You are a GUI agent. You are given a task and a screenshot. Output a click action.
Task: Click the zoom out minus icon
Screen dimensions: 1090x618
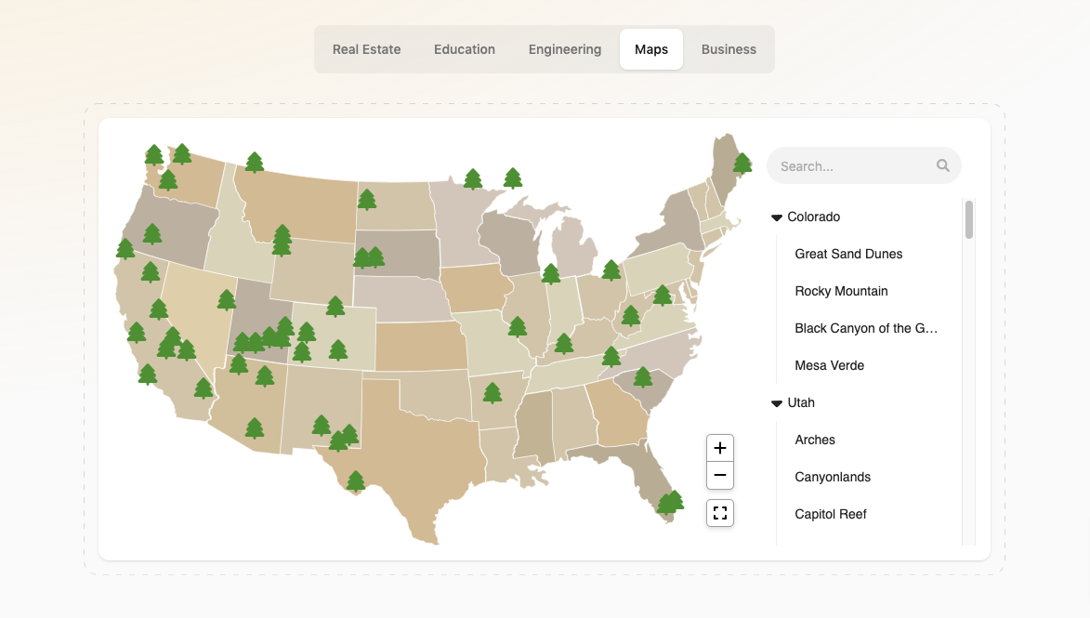pyautogui.click(x=719, y=475)
